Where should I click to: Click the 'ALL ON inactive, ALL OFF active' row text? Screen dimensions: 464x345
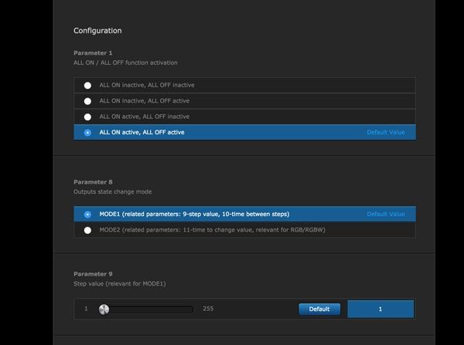tap(145, 101)
